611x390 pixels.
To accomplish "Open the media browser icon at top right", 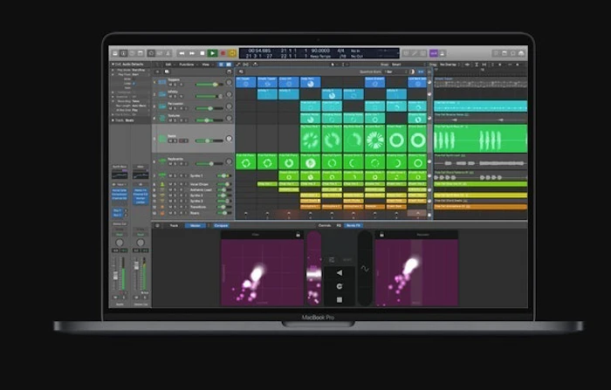I will tap(521, 53).
